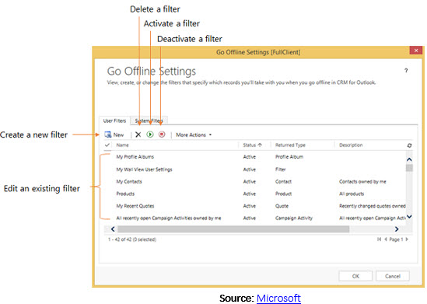Click the horizontal scrollbar right arrow
This screenshot has height=304, width=427.
[397, 229]
